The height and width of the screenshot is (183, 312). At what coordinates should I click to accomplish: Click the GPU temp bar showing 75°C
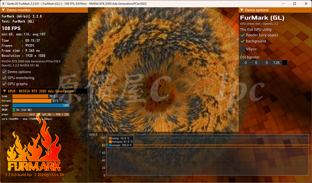click(41, 96)
